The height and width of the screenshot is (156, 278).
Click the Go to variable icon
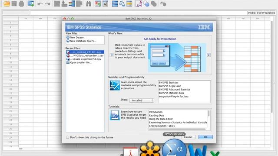[x=64, y=4]
